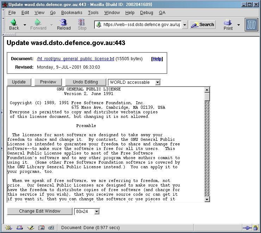Screen dimensions: 261x233
Task: Click the Mozilla throbber logo
Action: (251, 25)
